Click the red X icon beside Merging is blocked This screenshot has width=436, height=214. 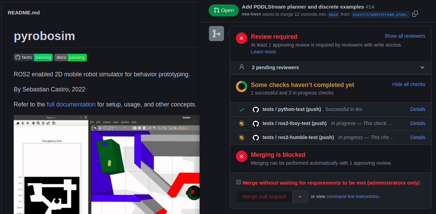coord(241,156)
